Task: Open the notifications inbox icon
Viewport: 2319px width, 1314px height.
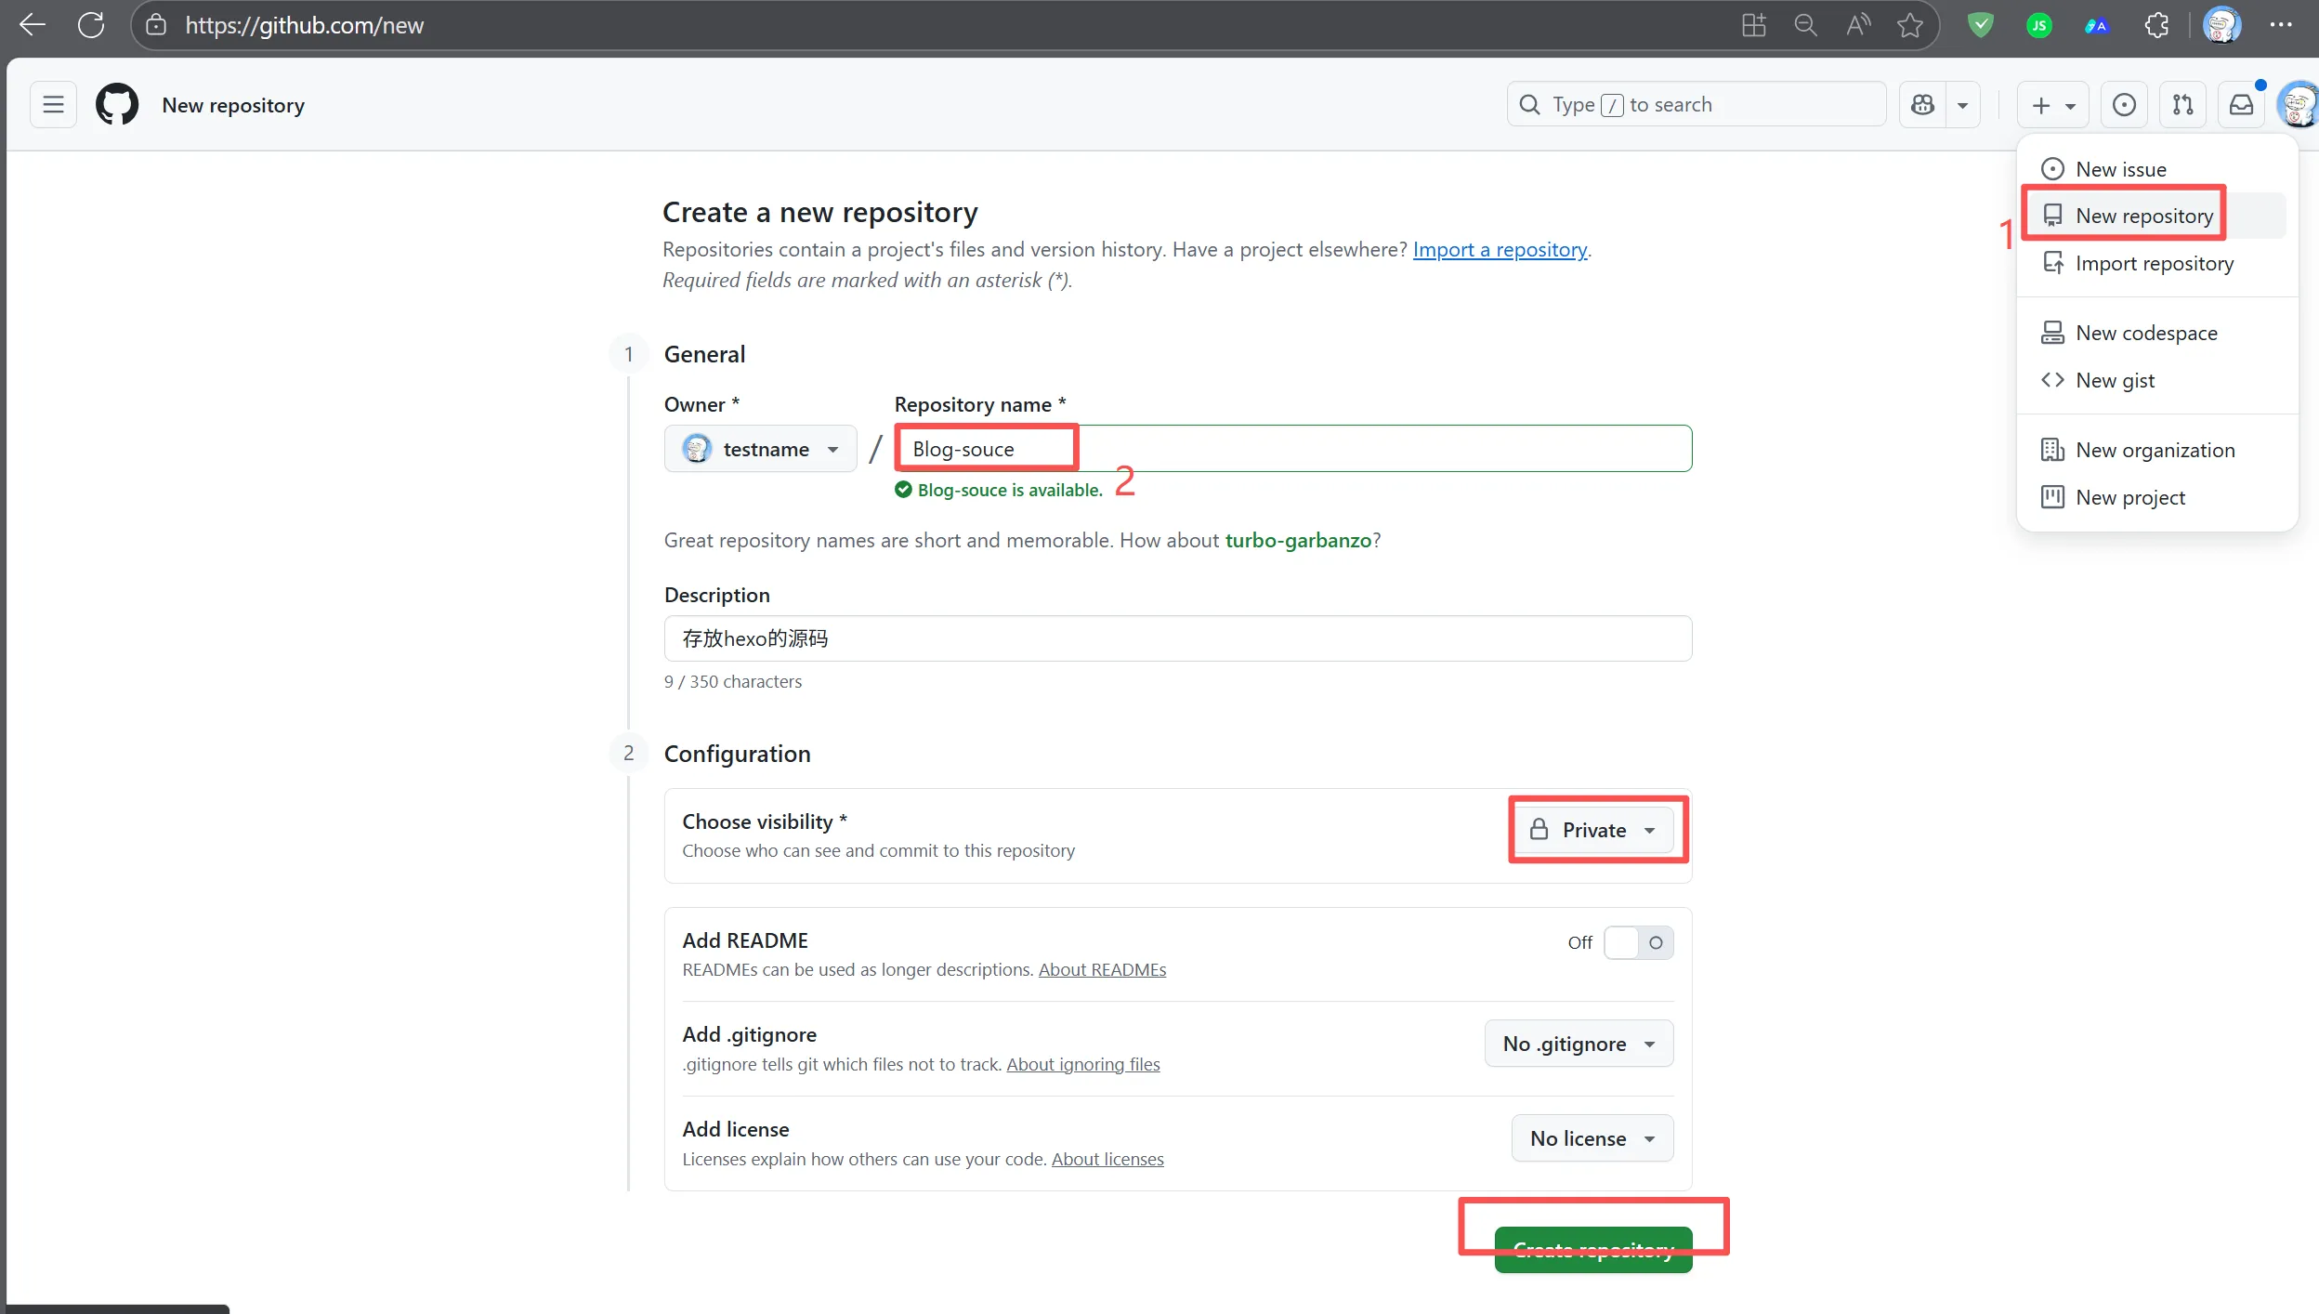Action: coord(2241,105)
